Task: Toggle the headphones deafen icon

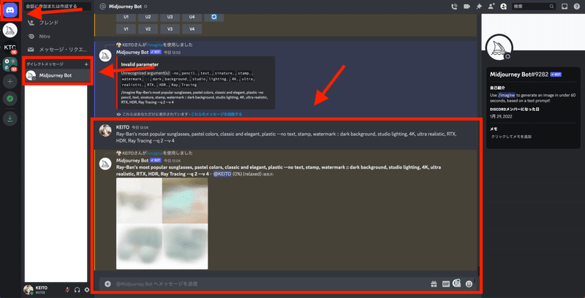Action: click(78, 289)
